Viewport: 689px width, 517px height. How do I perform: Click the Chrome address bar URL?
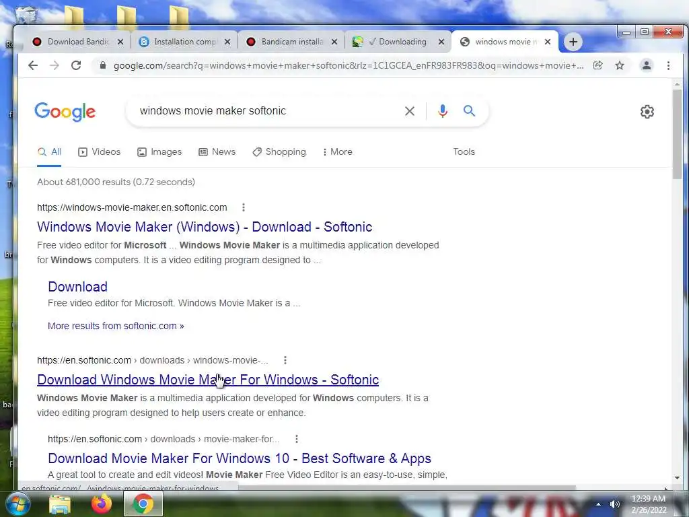348,65
